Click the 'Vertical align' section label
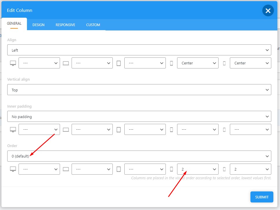 [x=18, y=79]
